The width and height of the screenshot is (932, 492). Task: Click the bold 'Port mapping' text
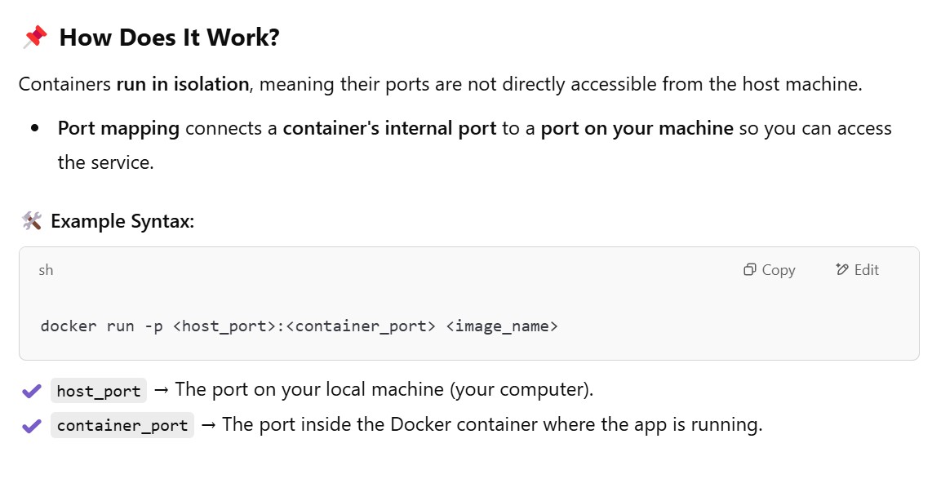118,129
